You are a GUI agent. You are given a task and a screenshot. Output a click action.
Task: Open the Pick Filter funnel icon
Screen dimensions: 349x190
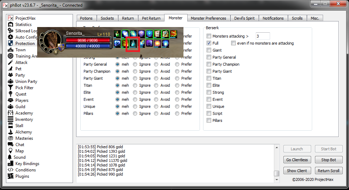pos(11,88)
